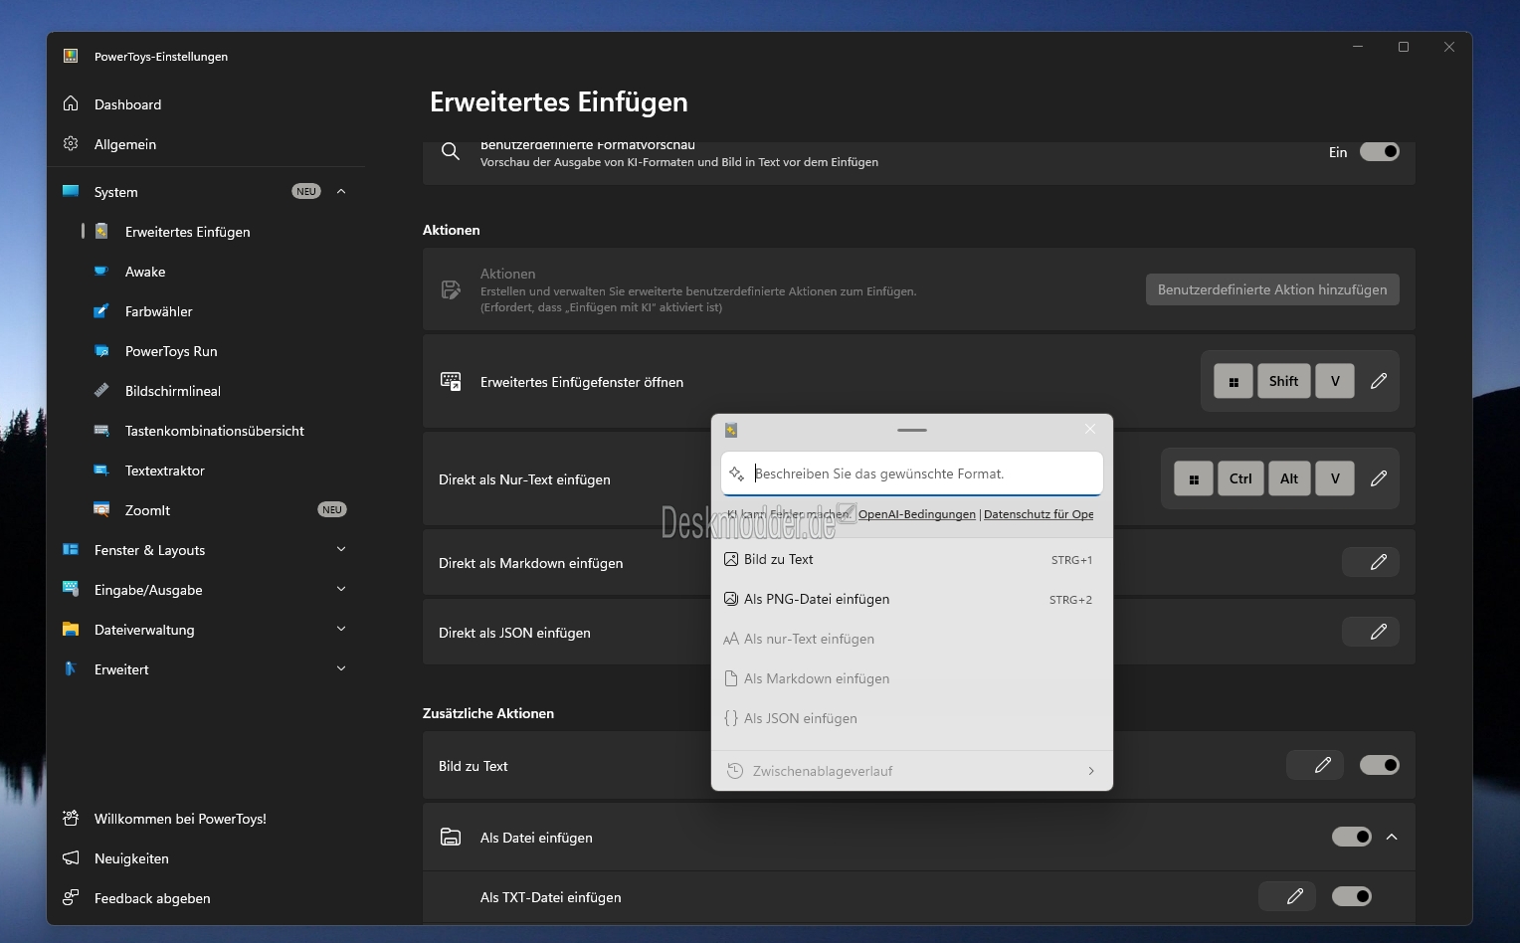1520x943 pixels.
Task: Click keyboard icon beside Erweitertes Einfügefenster öffnen
Action: click(x=451, y=381)
